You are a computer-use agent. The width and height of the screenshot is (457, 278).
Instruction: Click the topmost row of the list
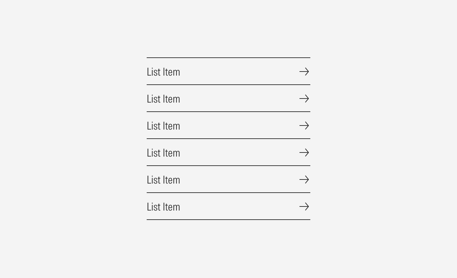pyautogui.click(x=228, y=72)
